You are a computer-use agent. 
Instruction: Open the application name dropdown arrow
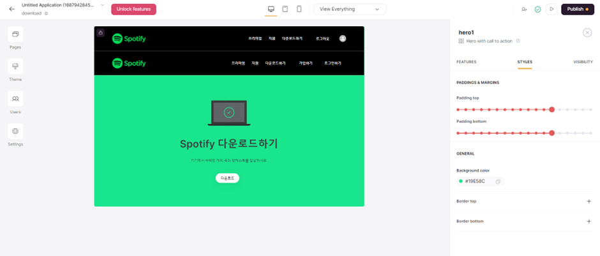coord(102,5)
